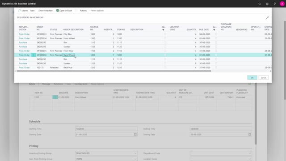The height and width of the screenshot is (161, 286).
Task: Click the Cancel button
Action: (263, 77)
